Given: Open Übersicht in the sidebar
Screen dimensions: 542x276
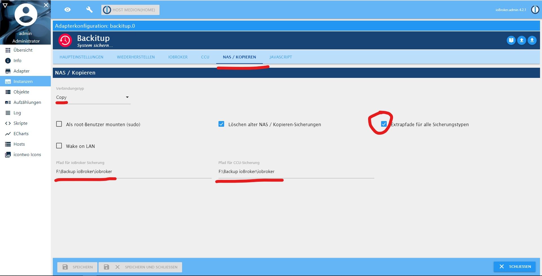Looking at the screenshot, I should (x=25, y=50).
